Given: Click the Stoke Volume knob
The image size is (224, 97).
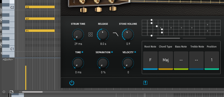Looking at the screenshot, I should 128,35.
